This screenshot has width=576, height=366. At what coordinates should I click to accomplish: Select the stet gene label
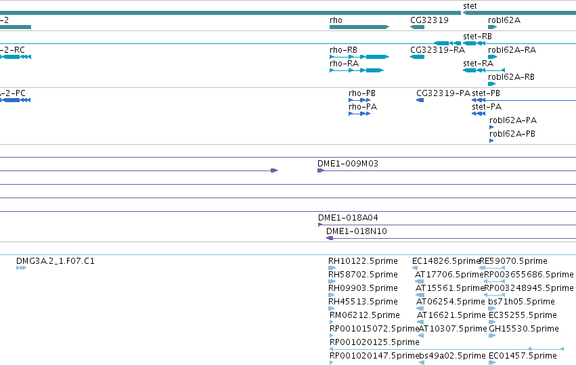point(470,6)
